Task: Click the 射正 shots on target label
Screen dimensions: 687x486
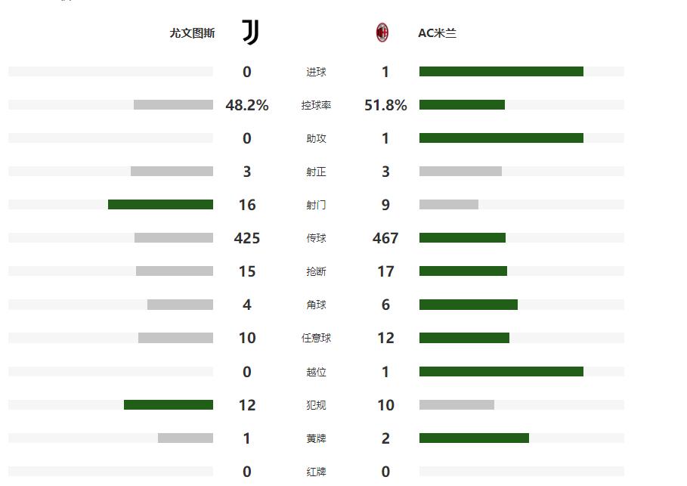Action: click(x=316, y=172)
